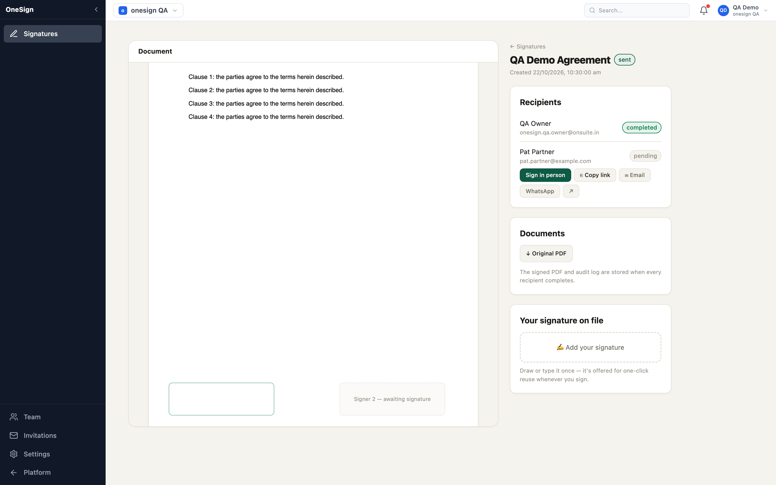The height and width of the screenshot is (485, 776).
Task: Click the empty Signer 1 signature field
Action: [x=221, y=399]
